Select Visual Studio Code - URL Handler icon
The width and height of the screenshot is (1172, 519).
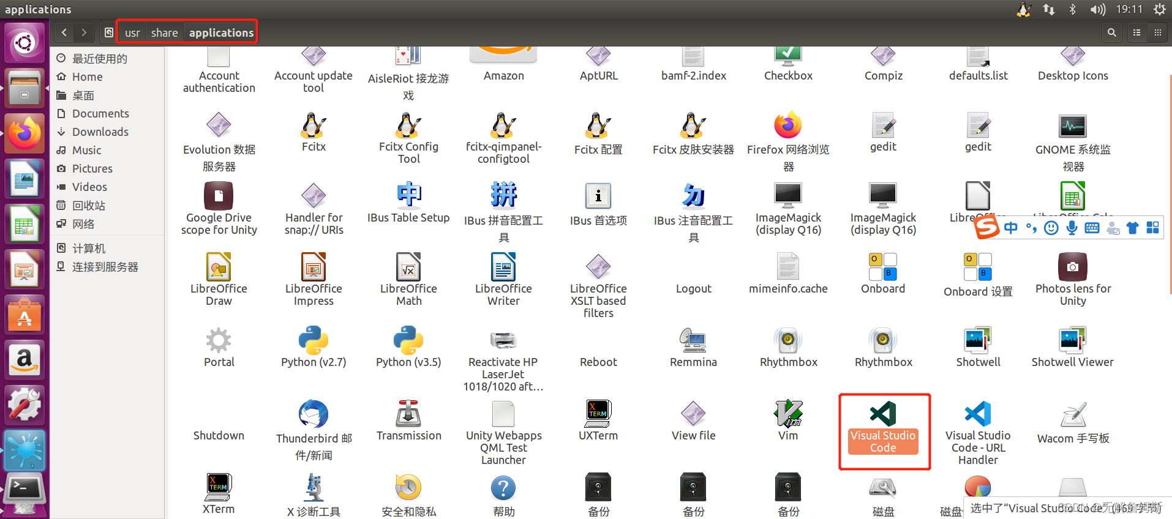click(x=978, y=414)
